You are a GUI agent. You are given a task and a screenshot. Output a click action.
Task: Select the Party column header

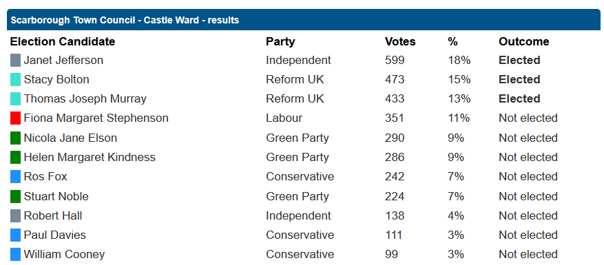tap(280, 41)
